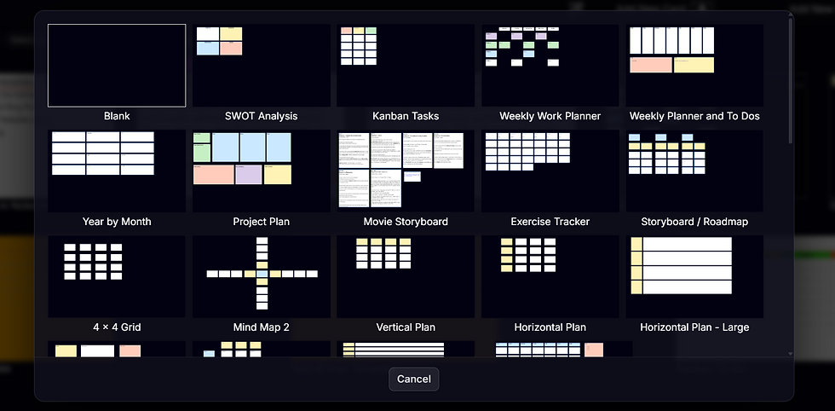Click the scrollbar down arrow
This screenshot has width=835, height=411.
point(791,353)
